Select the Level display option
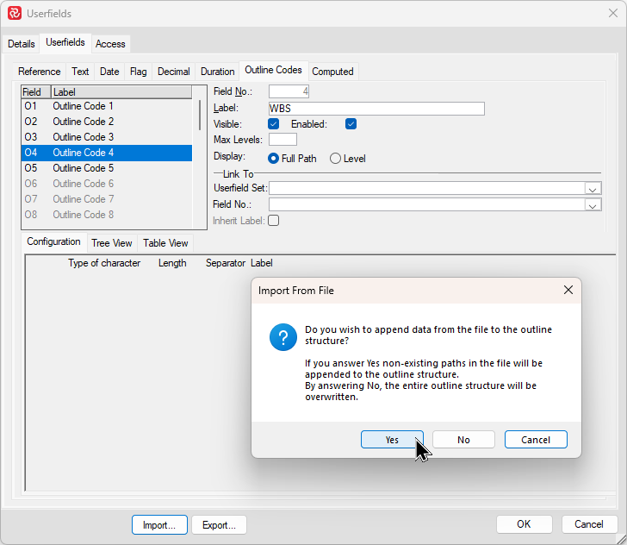This screenshot has height=545, width=627. click(335, 159)
